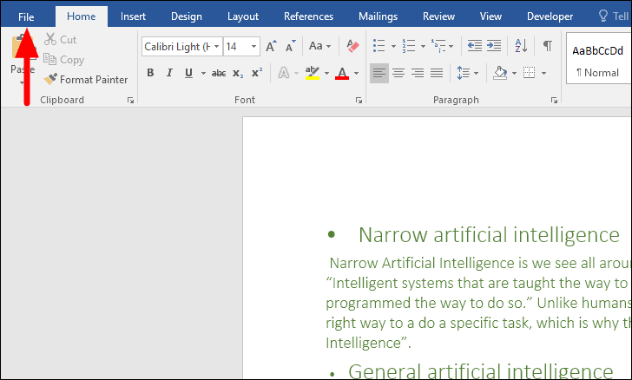632x380 pixels.
Task: Select the Normal style thumbnail
Action: click(x=598, y=60)
